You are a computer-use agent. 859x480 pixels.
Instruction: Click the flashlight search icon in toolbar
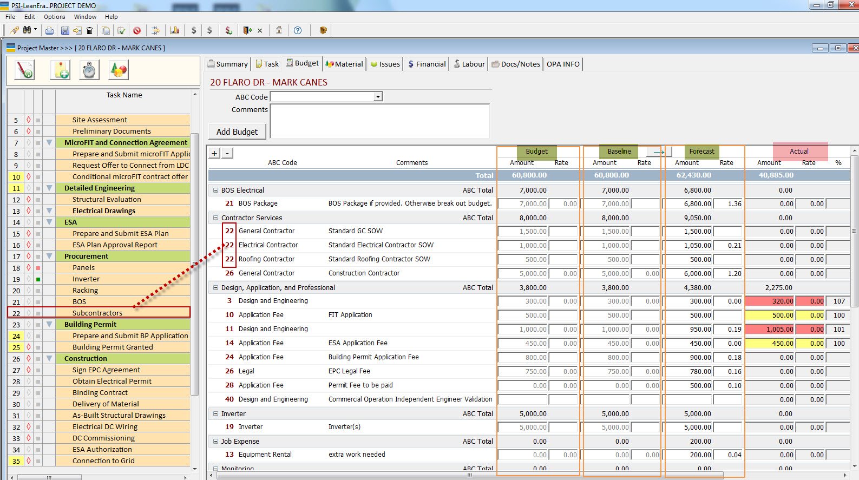click(x=15, y=30)
